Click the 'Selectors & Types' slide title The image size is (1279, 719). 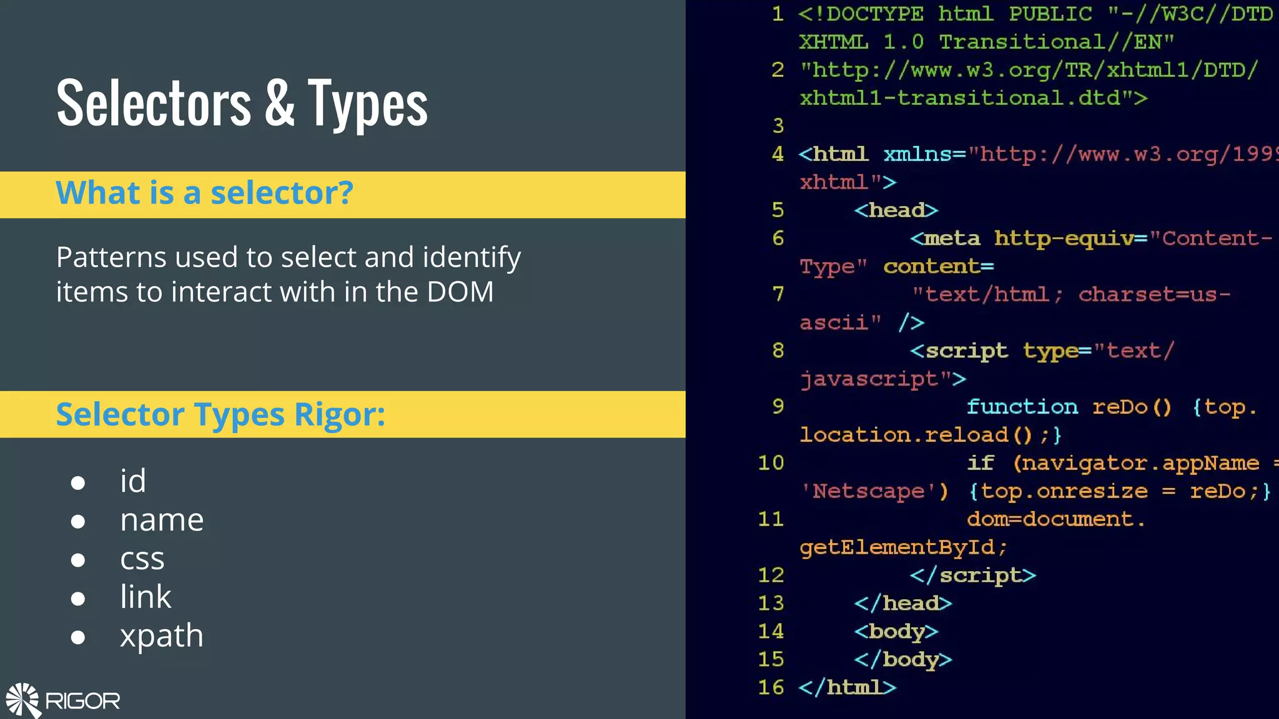pyautogui.click(x=242, y=104)
